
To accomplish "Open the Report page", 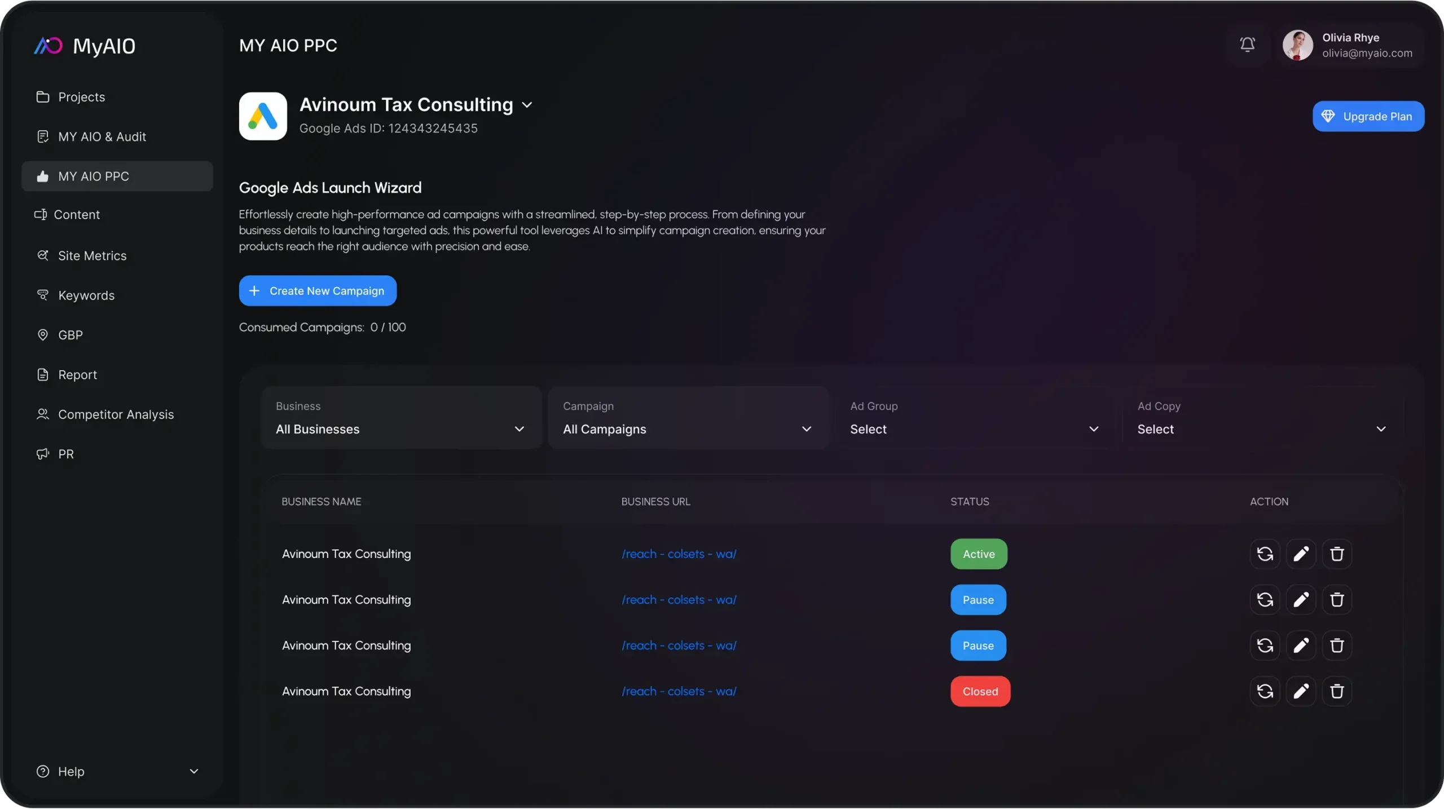I will click(x=117, y=374).
